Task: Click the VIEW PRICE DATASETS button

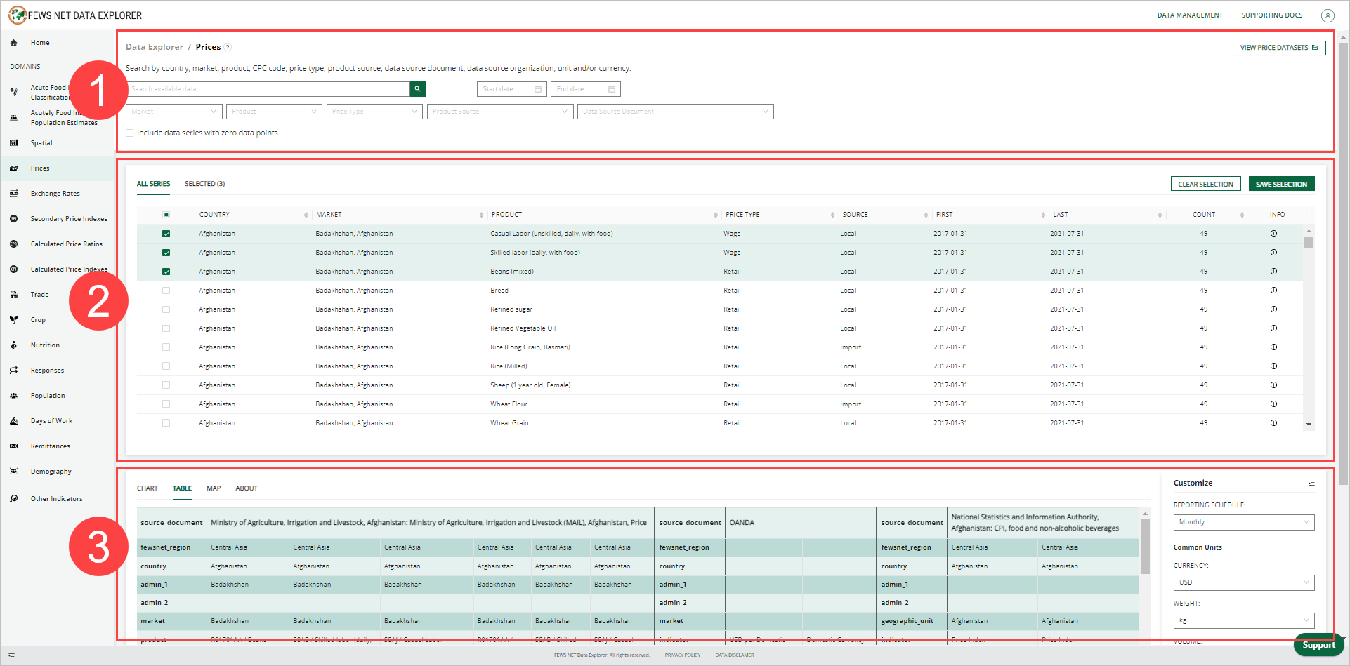Action: (1278, 47)
